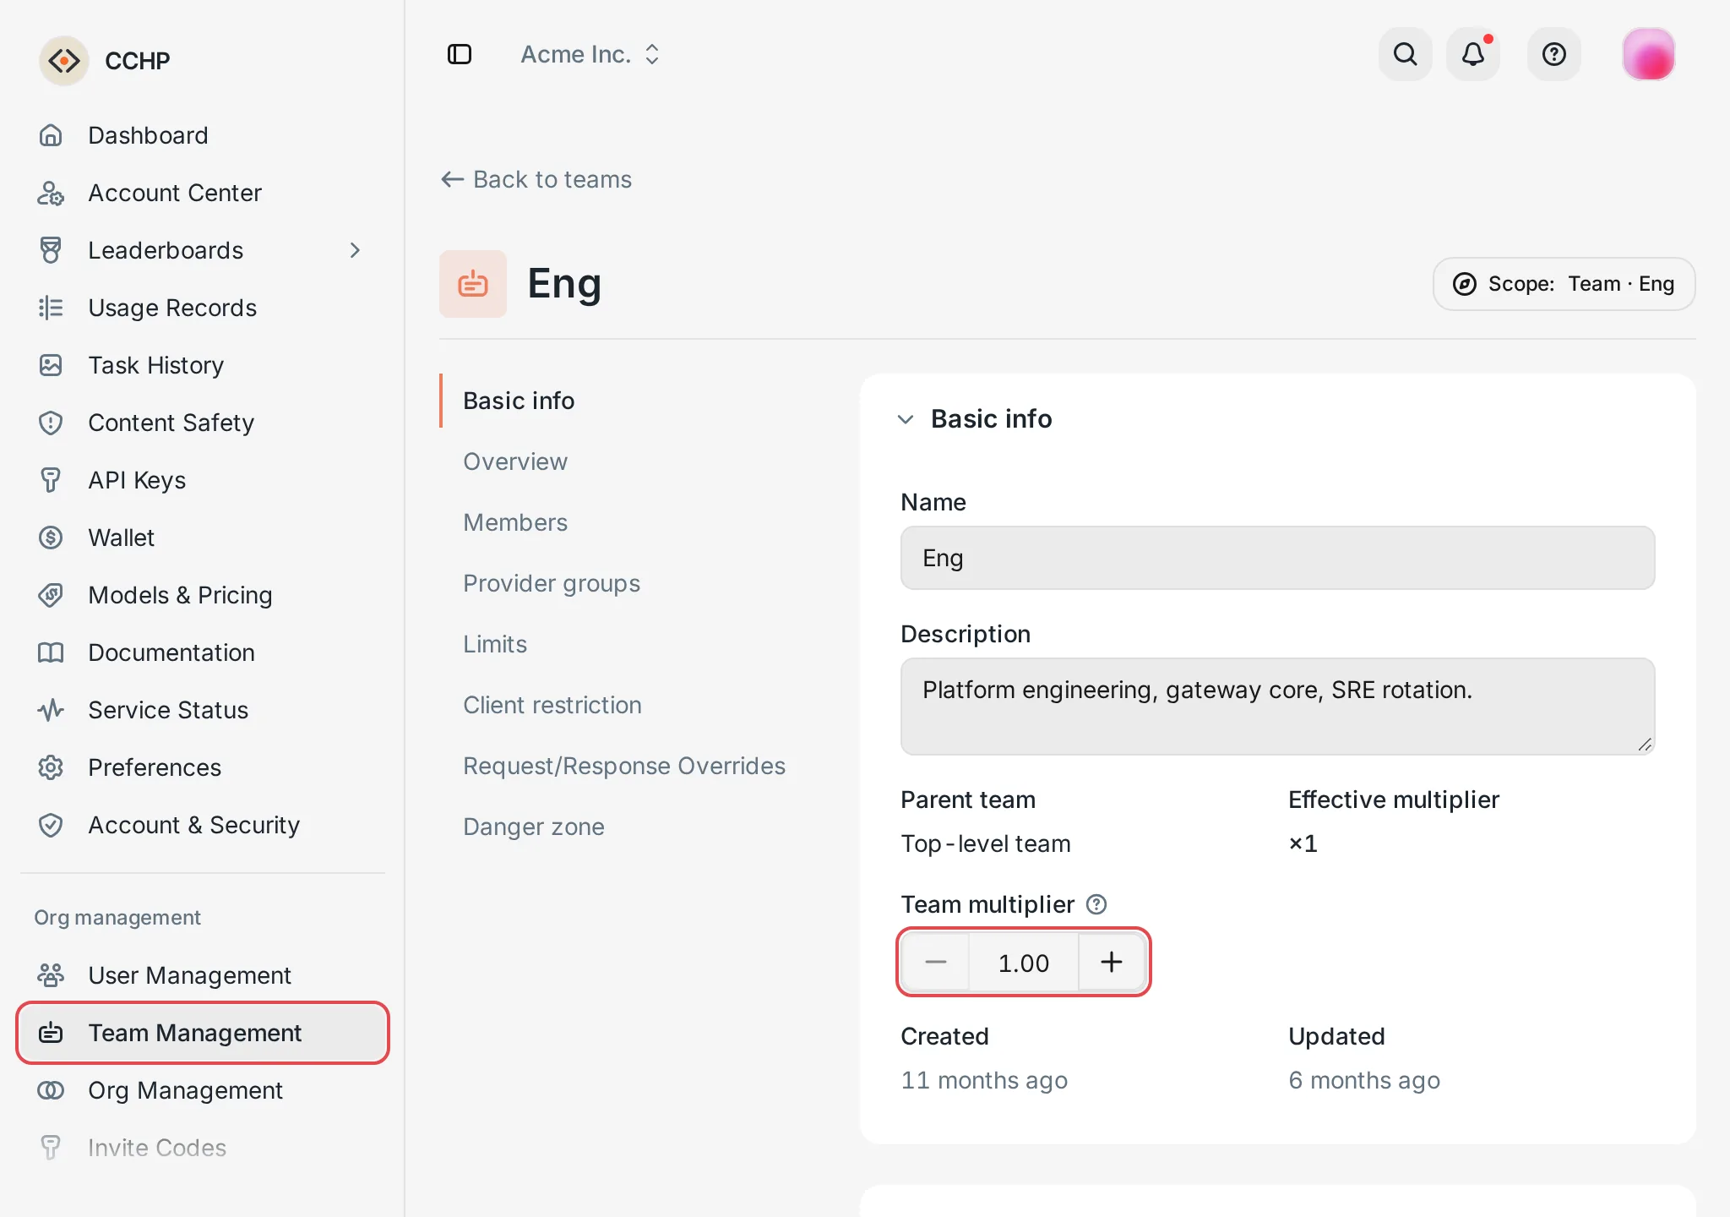Click the CCHP logo icon

pyautogui.click(x=64, y=61)
